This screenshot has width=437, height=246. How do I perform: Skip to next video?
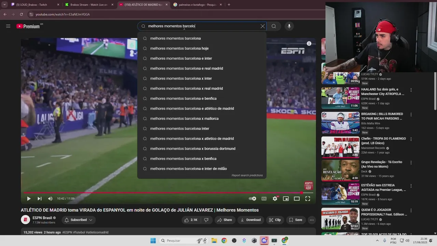(40, 199)
